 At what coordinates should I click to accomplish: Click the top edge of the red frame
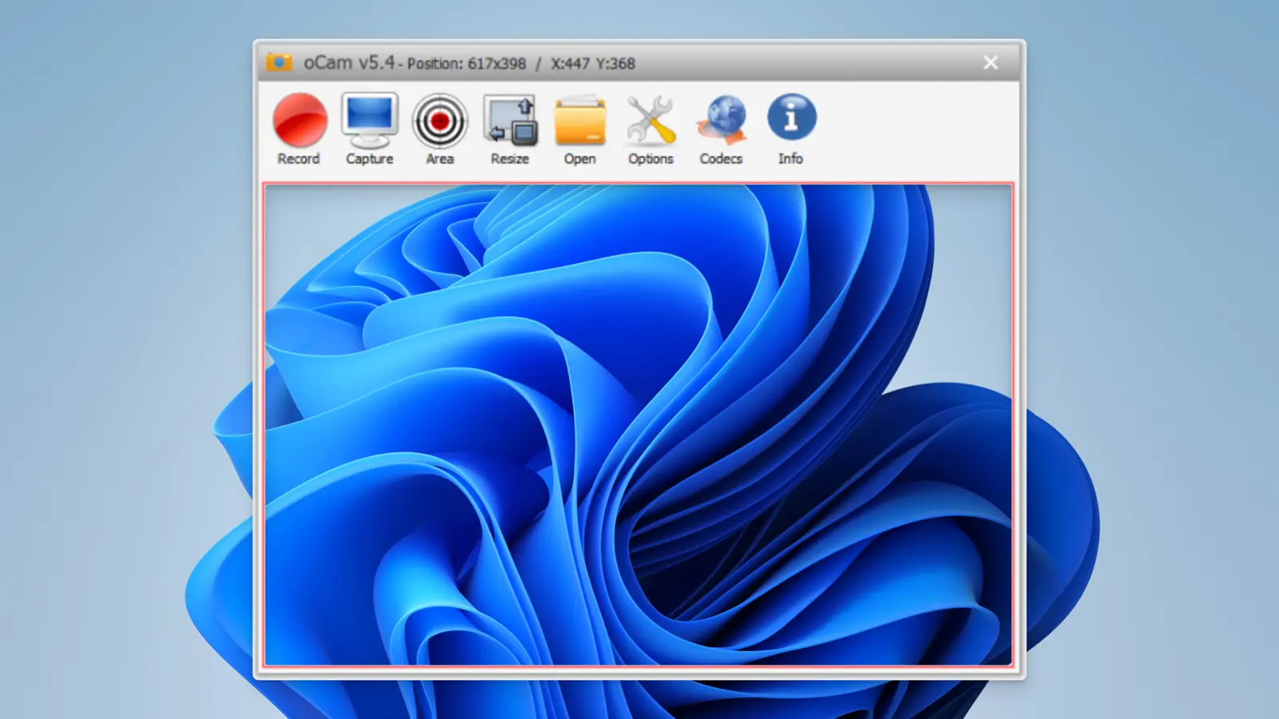[639, 184]
